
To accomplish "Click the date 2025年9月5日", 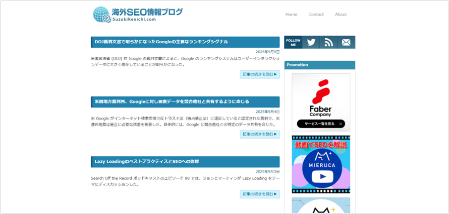I will 268,52.
